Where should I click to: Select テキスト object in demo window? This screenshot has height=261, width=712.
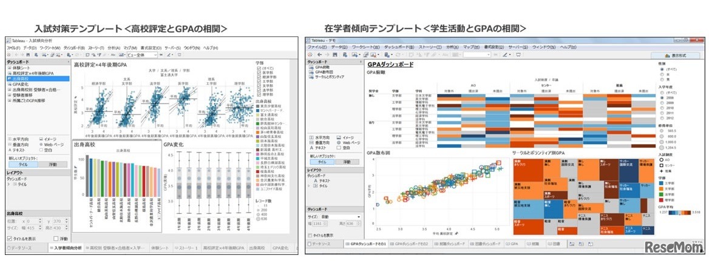coord(317,148)
